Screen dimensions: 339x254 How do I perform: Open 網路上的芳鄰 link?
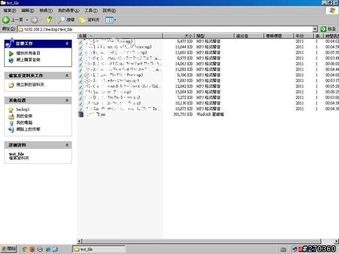(28, 129)
